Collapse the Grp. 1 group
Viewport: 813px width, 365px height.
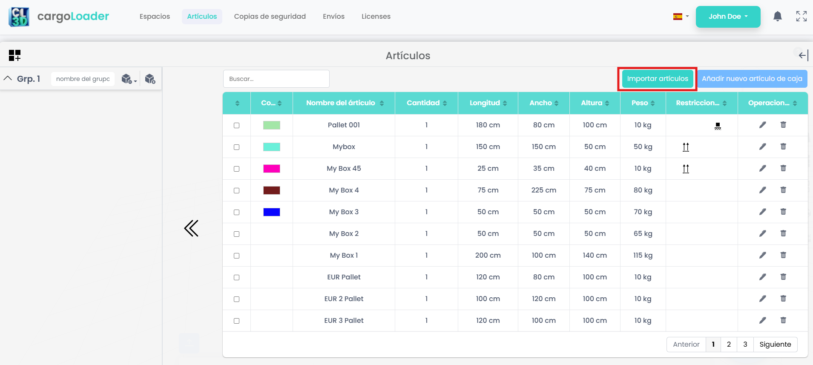tap(8, 78)
